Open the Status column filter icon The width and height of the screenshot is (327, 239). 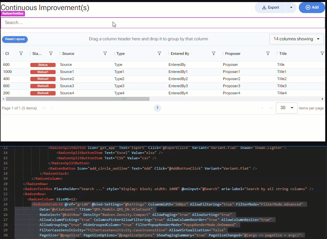coord(51,53)
